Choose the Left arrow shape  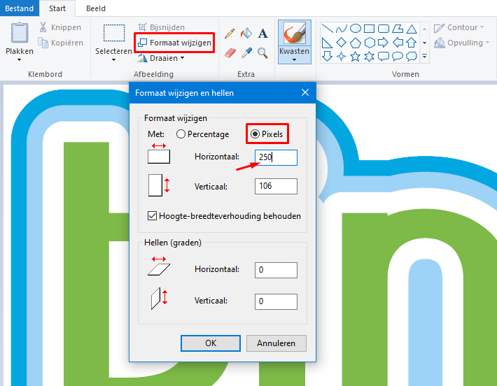398,42
